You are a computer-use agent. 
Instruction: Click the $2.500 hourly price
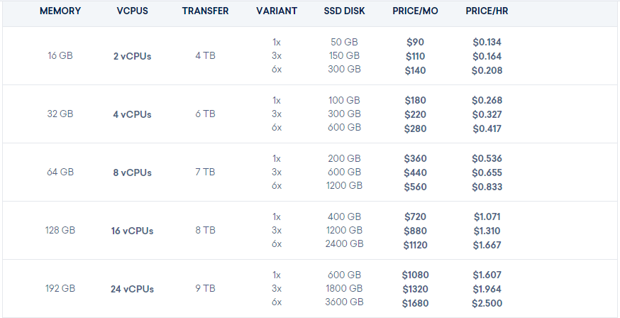pos(487,304)
